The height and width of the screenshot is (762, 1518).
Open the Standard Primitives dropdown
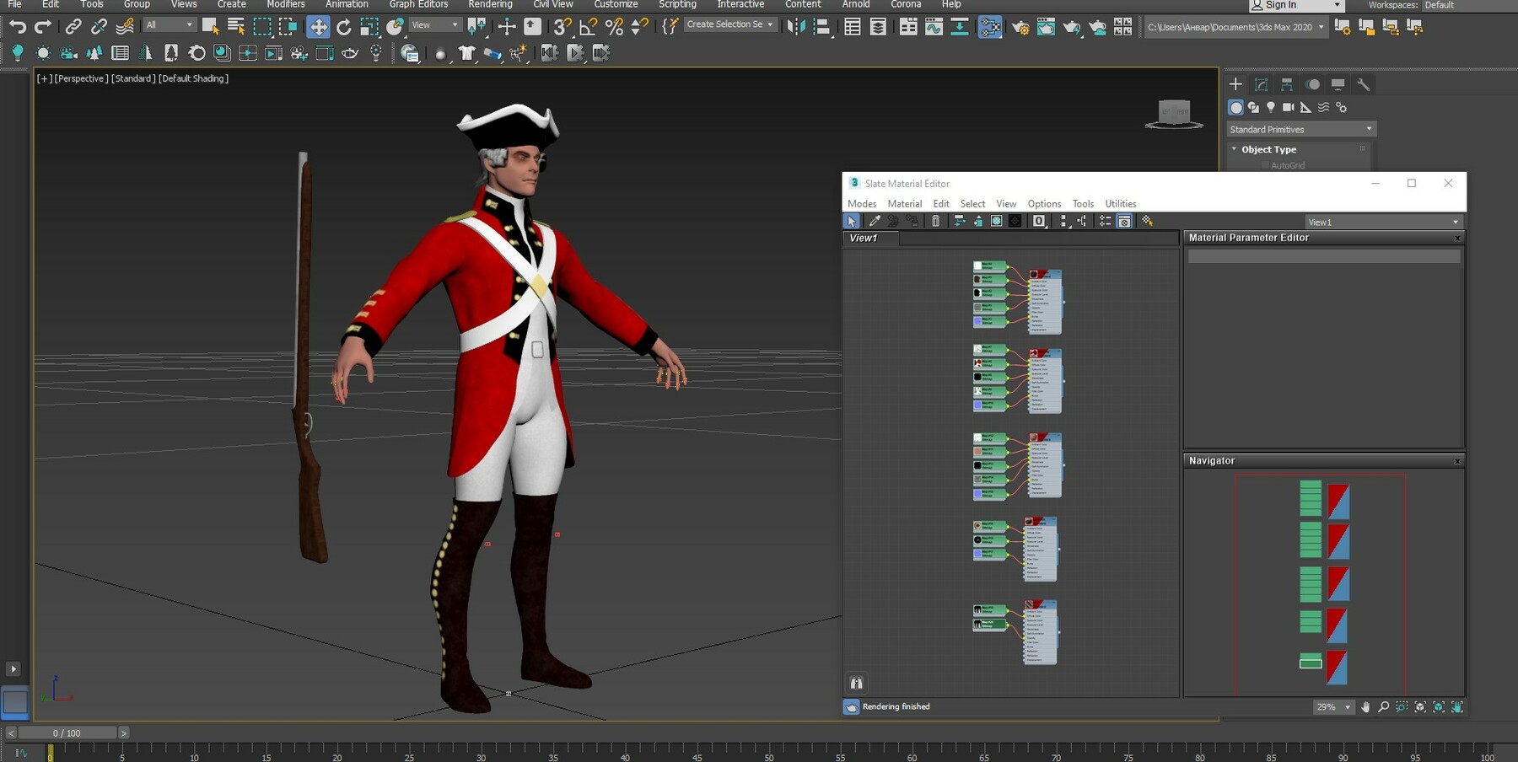(x=1300, y=128)
